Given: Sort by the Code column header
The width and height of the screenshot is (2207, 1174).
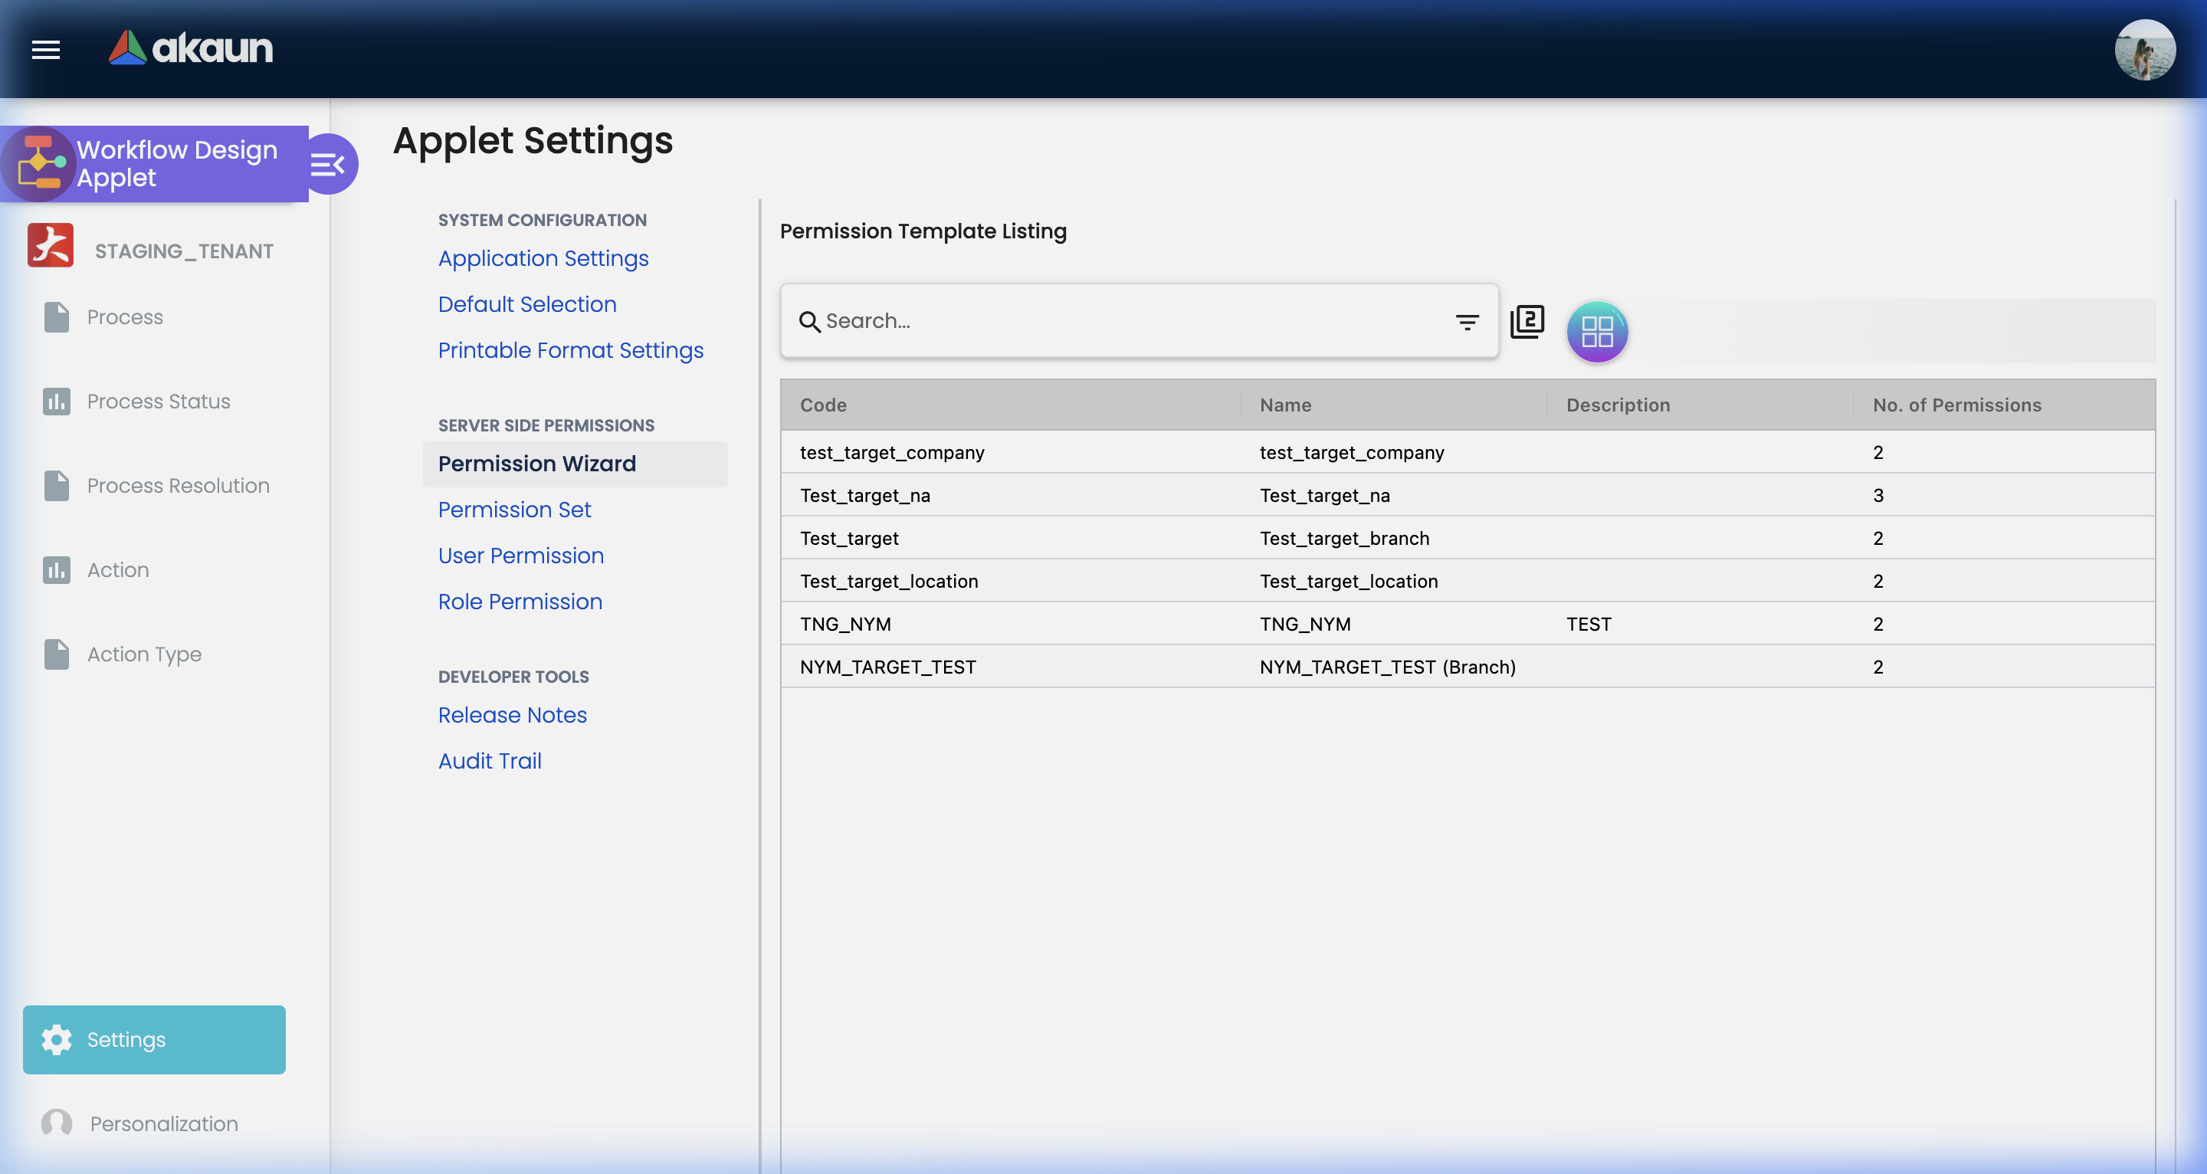Looking at the screenshot, I should tap(823, 405).
